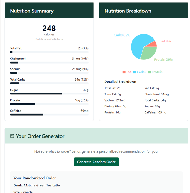This screenshot has width=190, height=193.
Task: Click 'Total Carbs: 34g' in detailed breakdown
Action: 155,100
